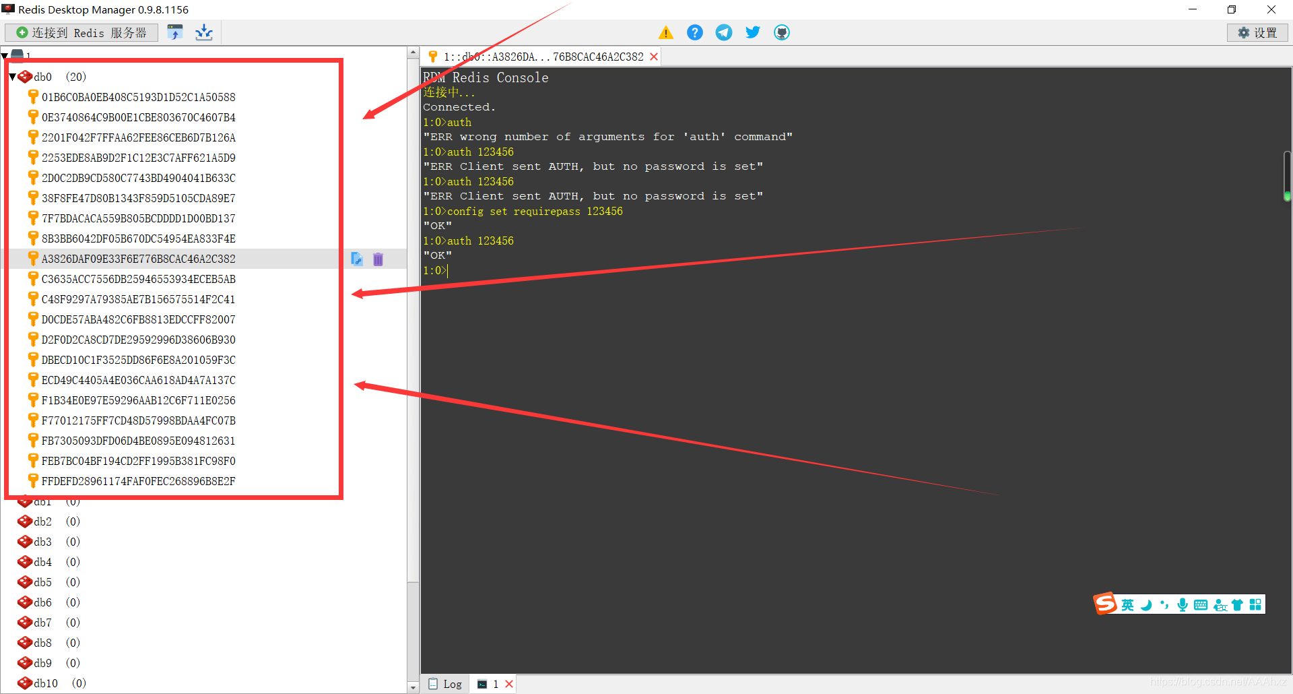Open the GitHub icon
Screen dimensions: 1293x694
click(x=782, y=32)
